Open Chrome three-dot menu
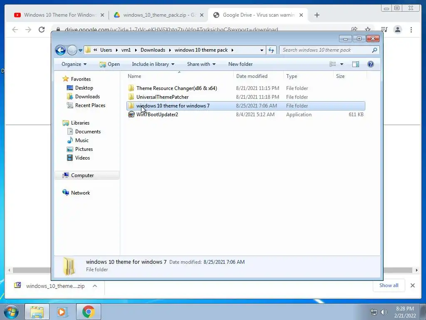This screenshot has width=426, height=320. (411, 30)
